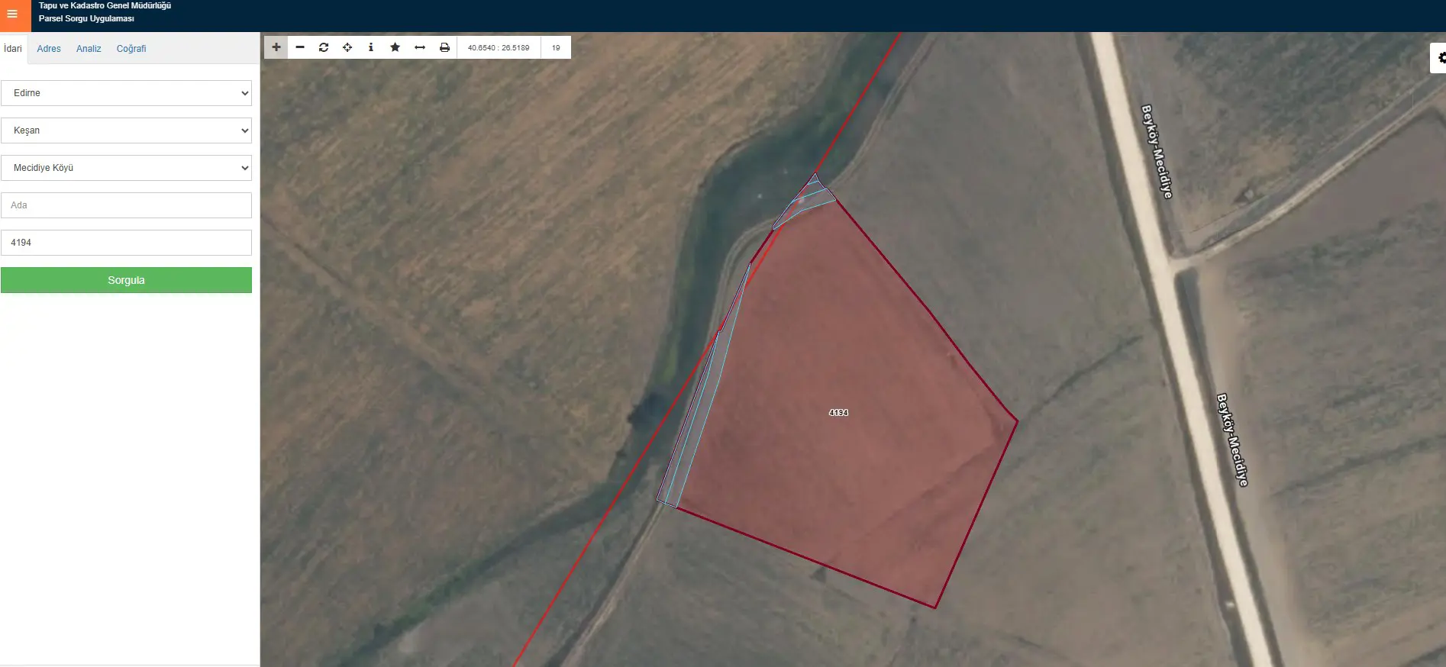
Task: Click the star favorites icon
Action: 395,47
